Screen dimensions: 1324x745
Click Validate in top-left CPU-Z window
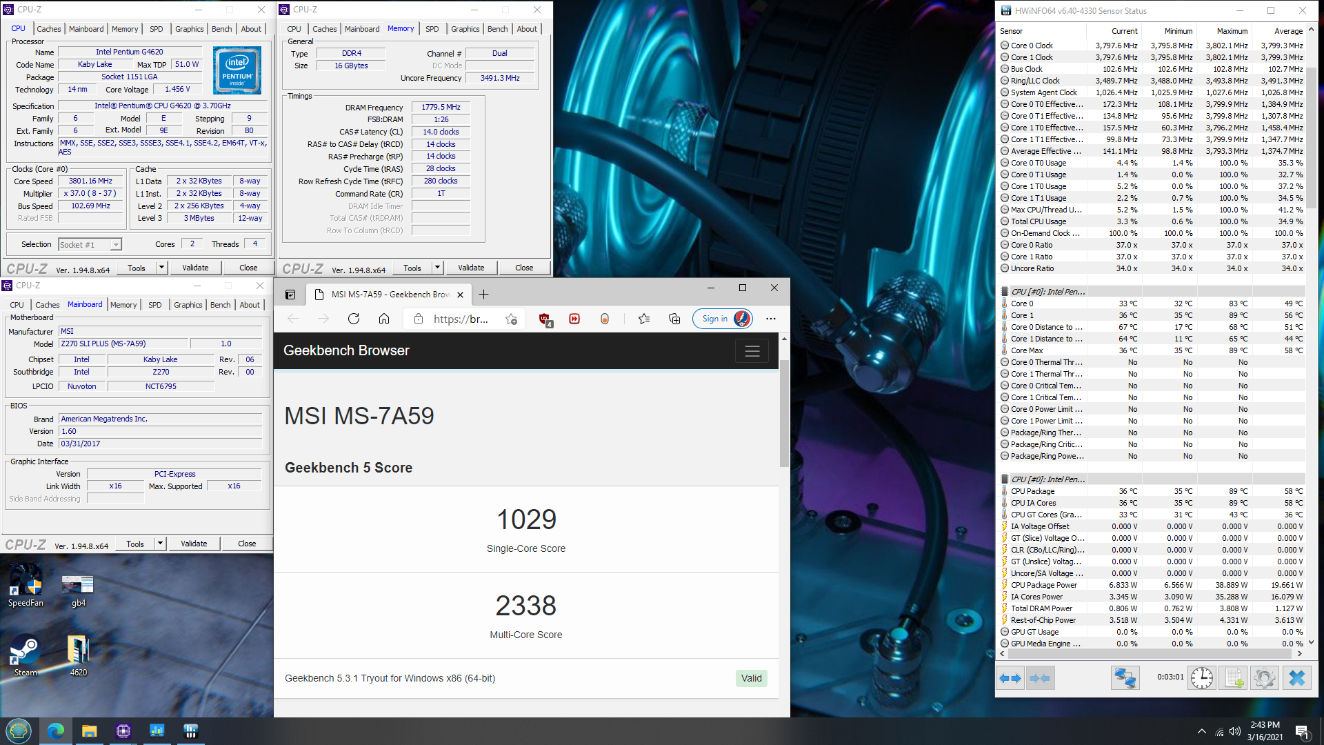(195, 268)
